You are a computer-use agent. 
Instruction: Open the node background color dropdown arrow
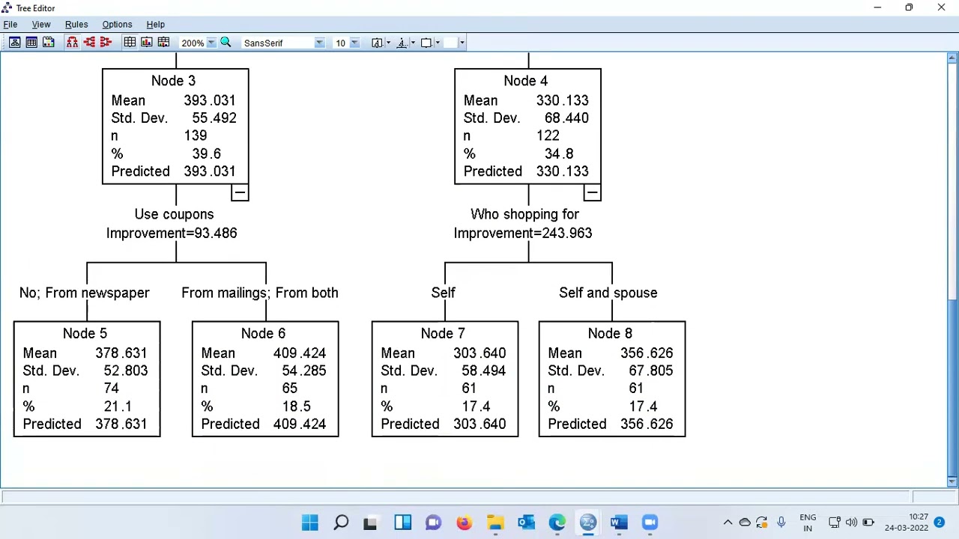438,43
